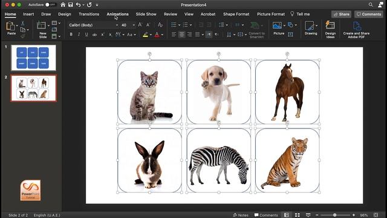Center align the text

pos(181,35)
